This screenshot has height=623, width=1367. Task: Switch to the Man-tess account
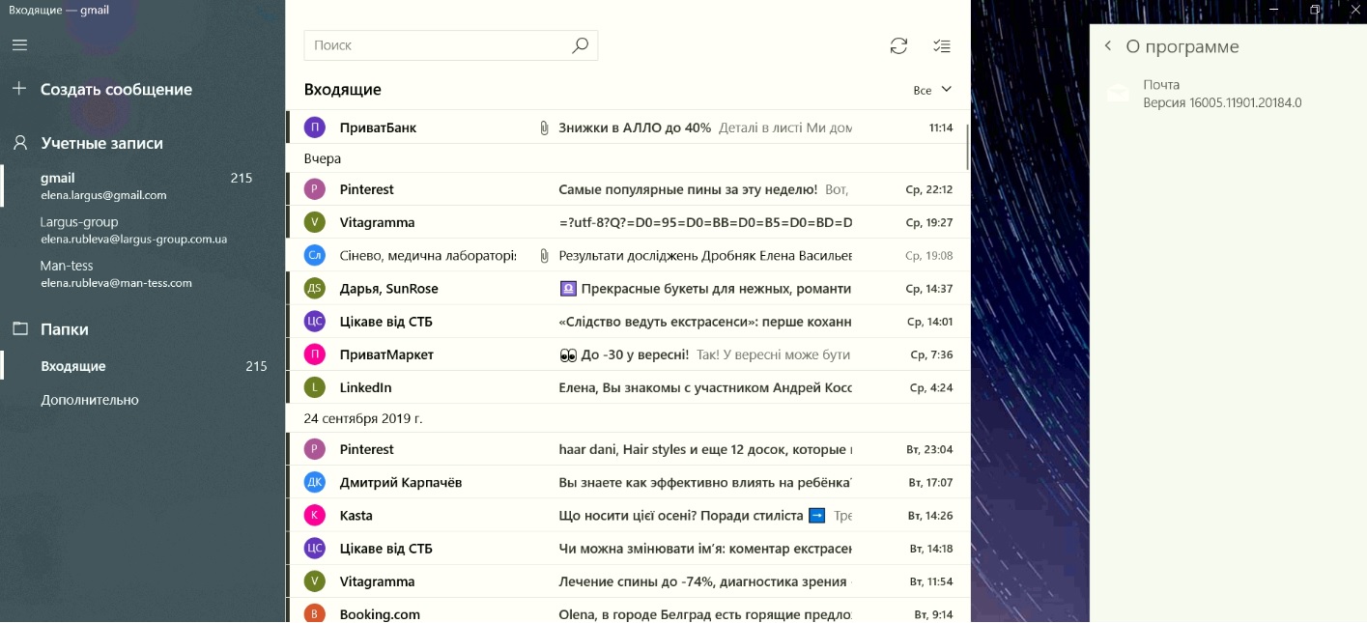(143, 273)
